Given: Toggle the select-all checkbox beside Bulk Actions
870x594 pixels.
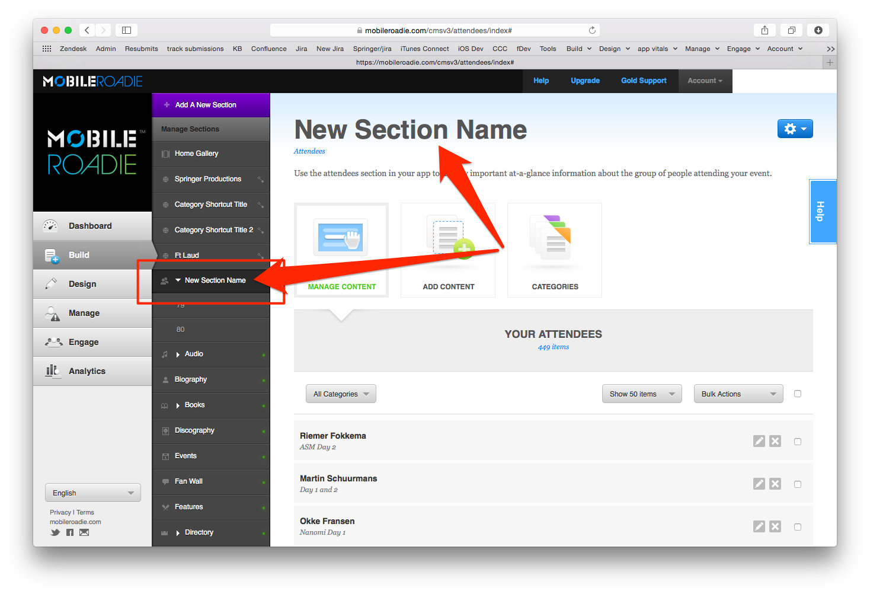Looking at the screenshot, I should point(797,394).
